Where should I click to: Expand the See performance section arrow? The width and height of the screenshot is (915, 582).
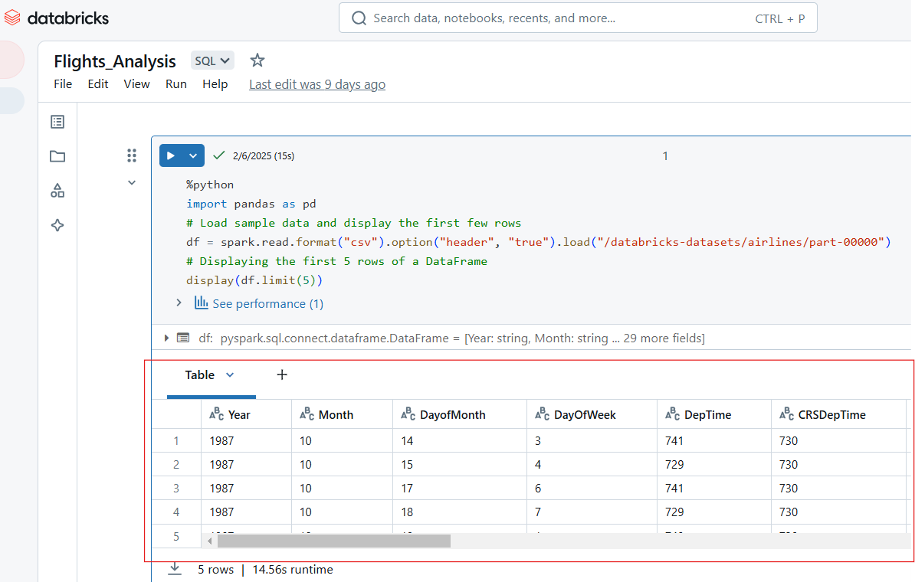[x=179, y=302]
